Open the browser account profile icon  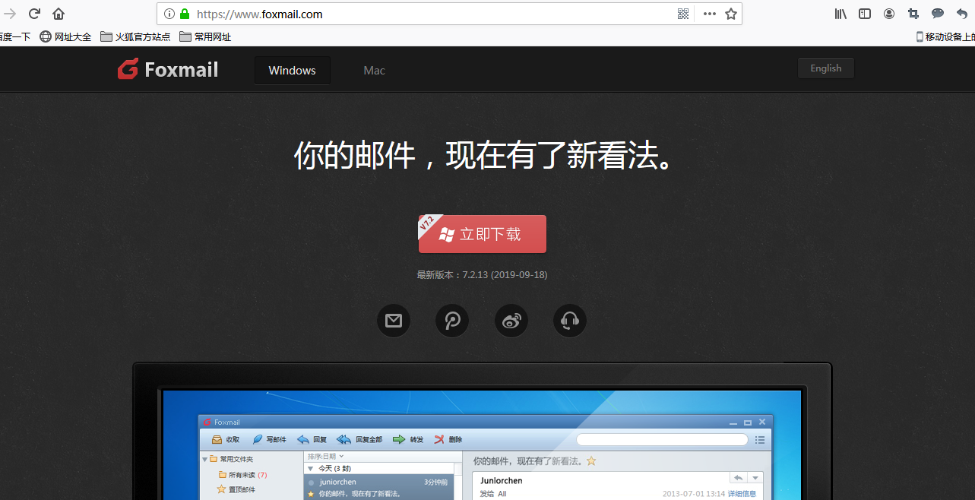point(889,14)
